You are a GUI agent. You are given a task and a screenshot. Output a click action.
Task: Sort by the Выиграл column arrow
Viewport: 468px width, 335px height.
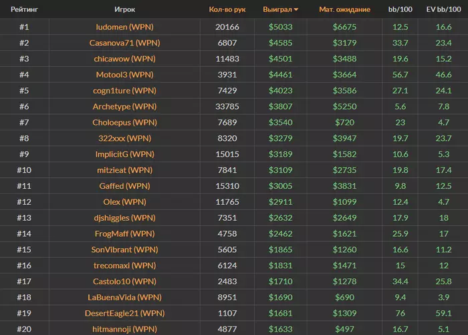[x=296, y=9]
